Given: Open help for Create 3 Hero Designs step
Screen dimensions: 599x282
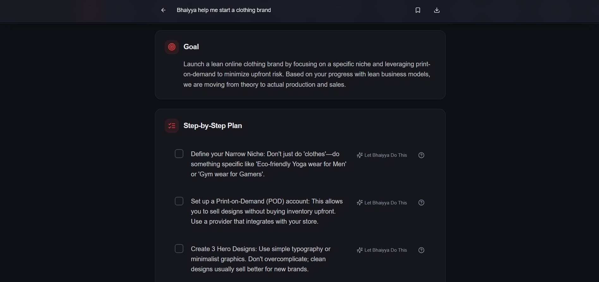Looking at the screenshot, I should [x=421, y=250].
